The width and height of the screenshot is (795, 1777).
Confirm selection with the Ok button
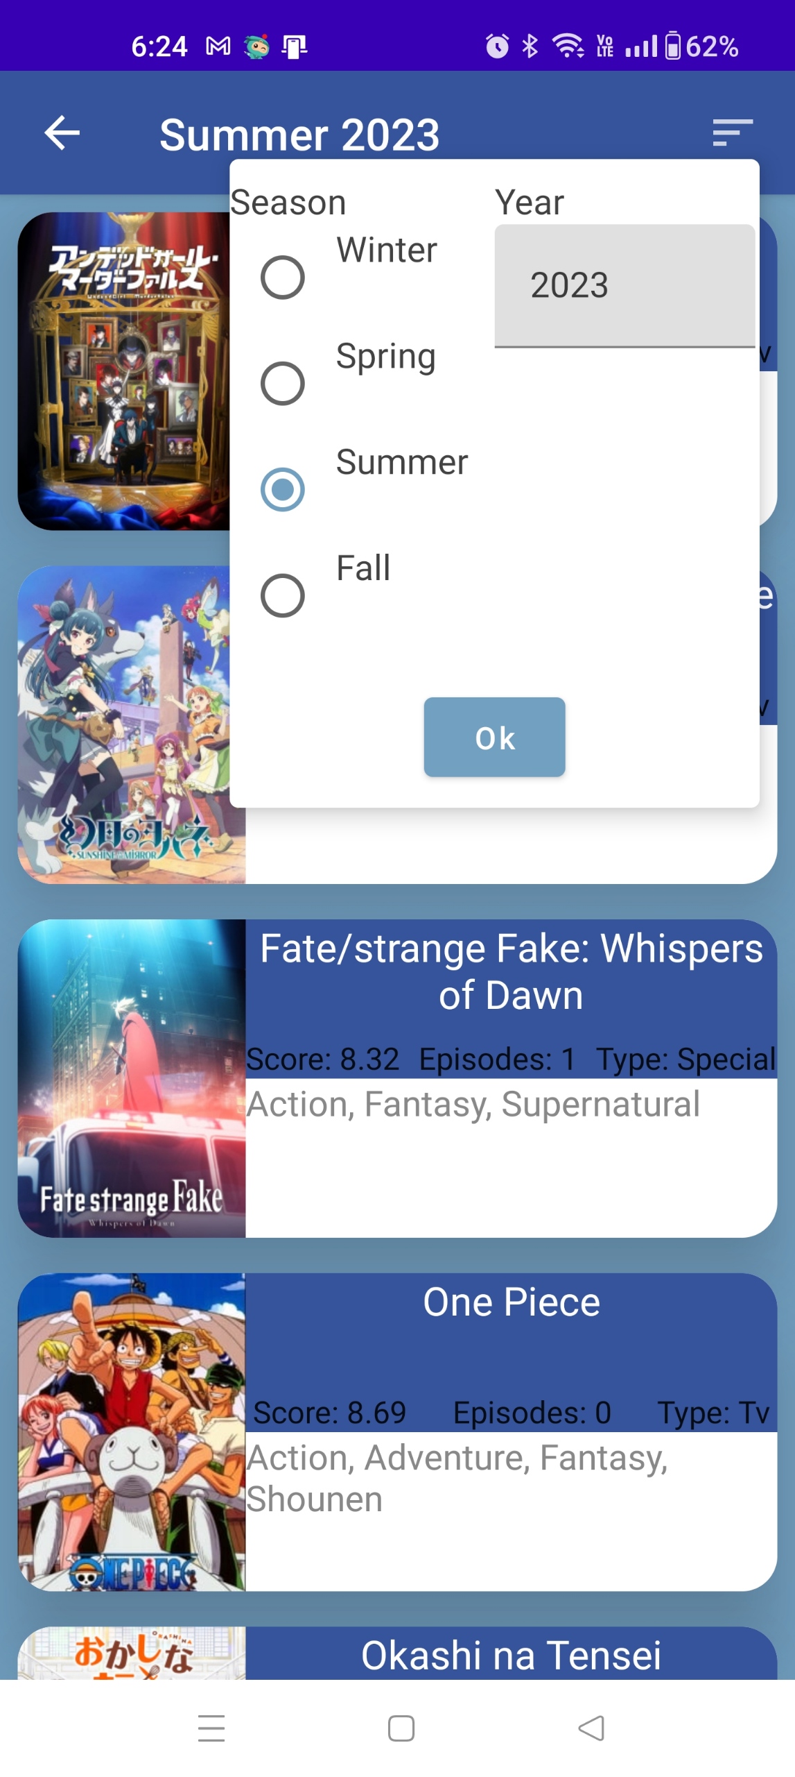coord(494,737)
